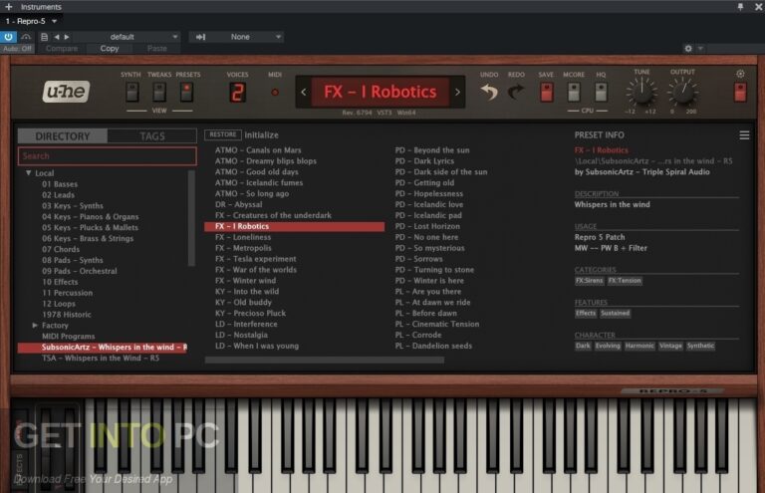Select preset PD – Lost Horizon
The width and height of the screenshot is (765, 493).
[427, 226]
